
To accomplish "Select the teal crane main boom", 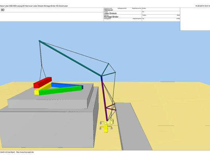I will coord(70,58).
